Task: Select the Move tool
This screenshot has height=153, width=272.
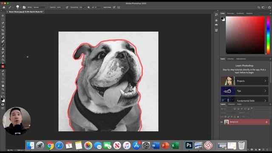Action: tap(3, 16)
